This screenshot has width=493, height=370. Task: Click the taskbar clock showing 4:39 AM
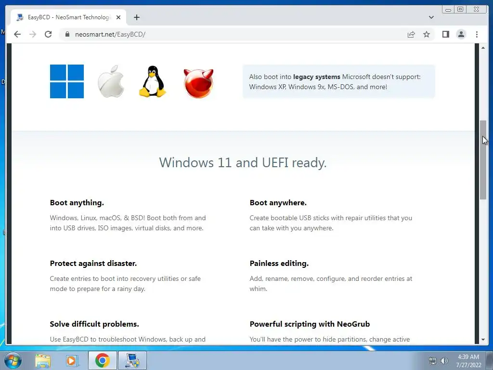(468, 361)
